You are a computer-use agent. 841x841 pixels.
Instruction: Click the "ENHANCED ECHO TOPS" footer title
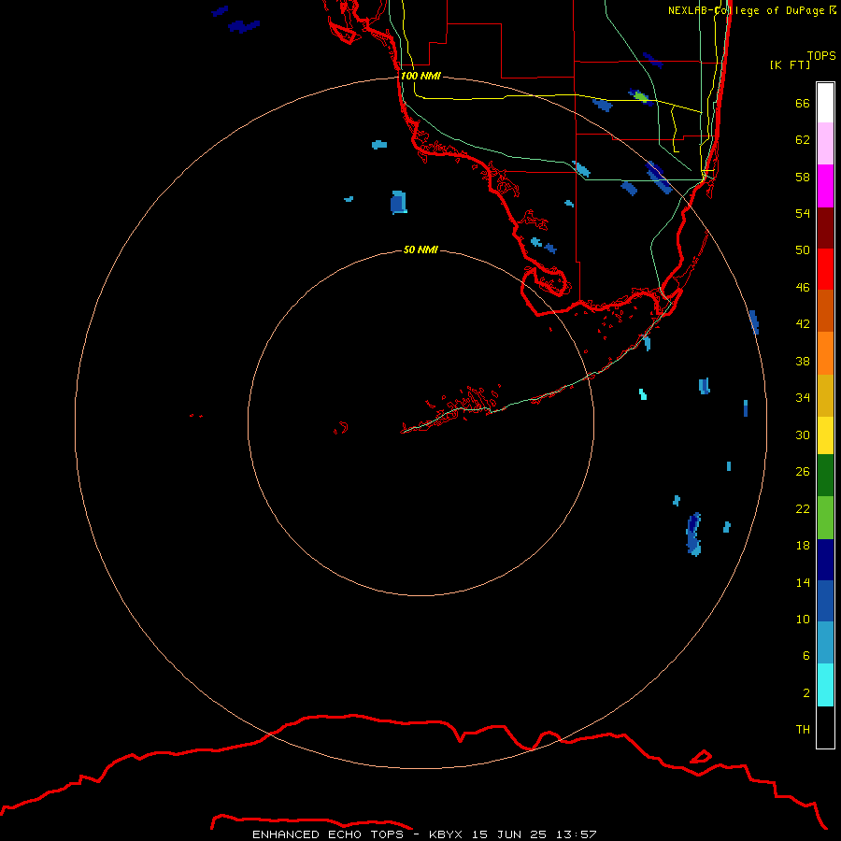pyautogui.click(x=327, y=834)
